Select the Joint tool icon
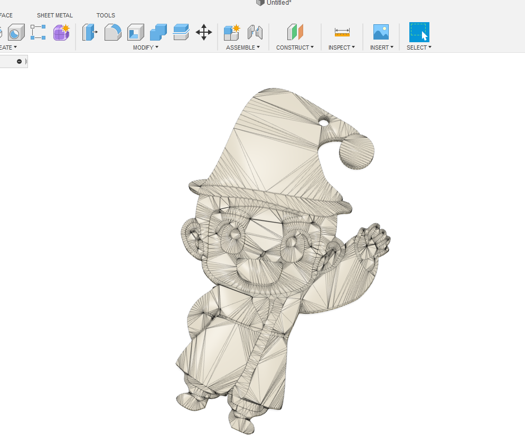 click(255, 32)
